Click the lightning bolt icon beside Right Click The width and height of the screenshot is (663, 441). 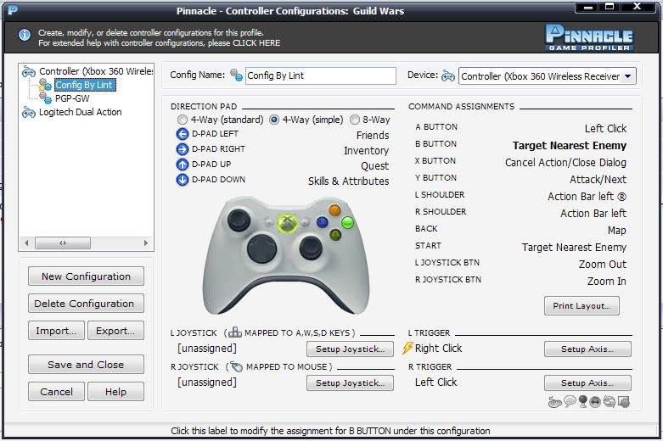[x=407, y=348]
